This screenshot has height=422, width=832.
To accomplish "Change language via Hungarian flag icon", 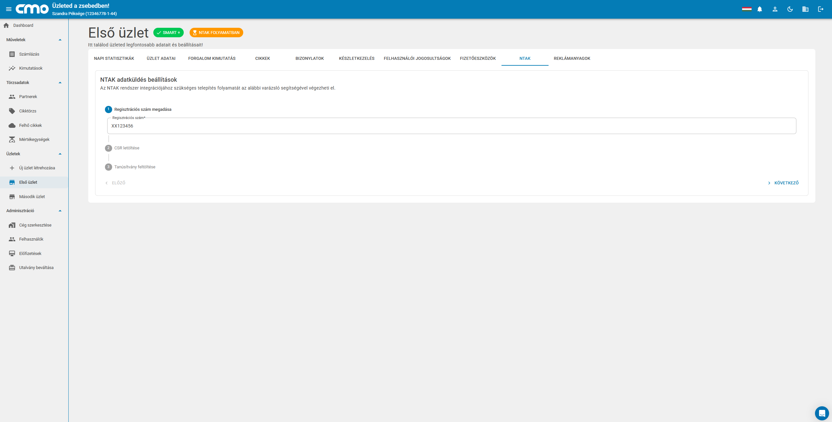I will tap(747, 9).
